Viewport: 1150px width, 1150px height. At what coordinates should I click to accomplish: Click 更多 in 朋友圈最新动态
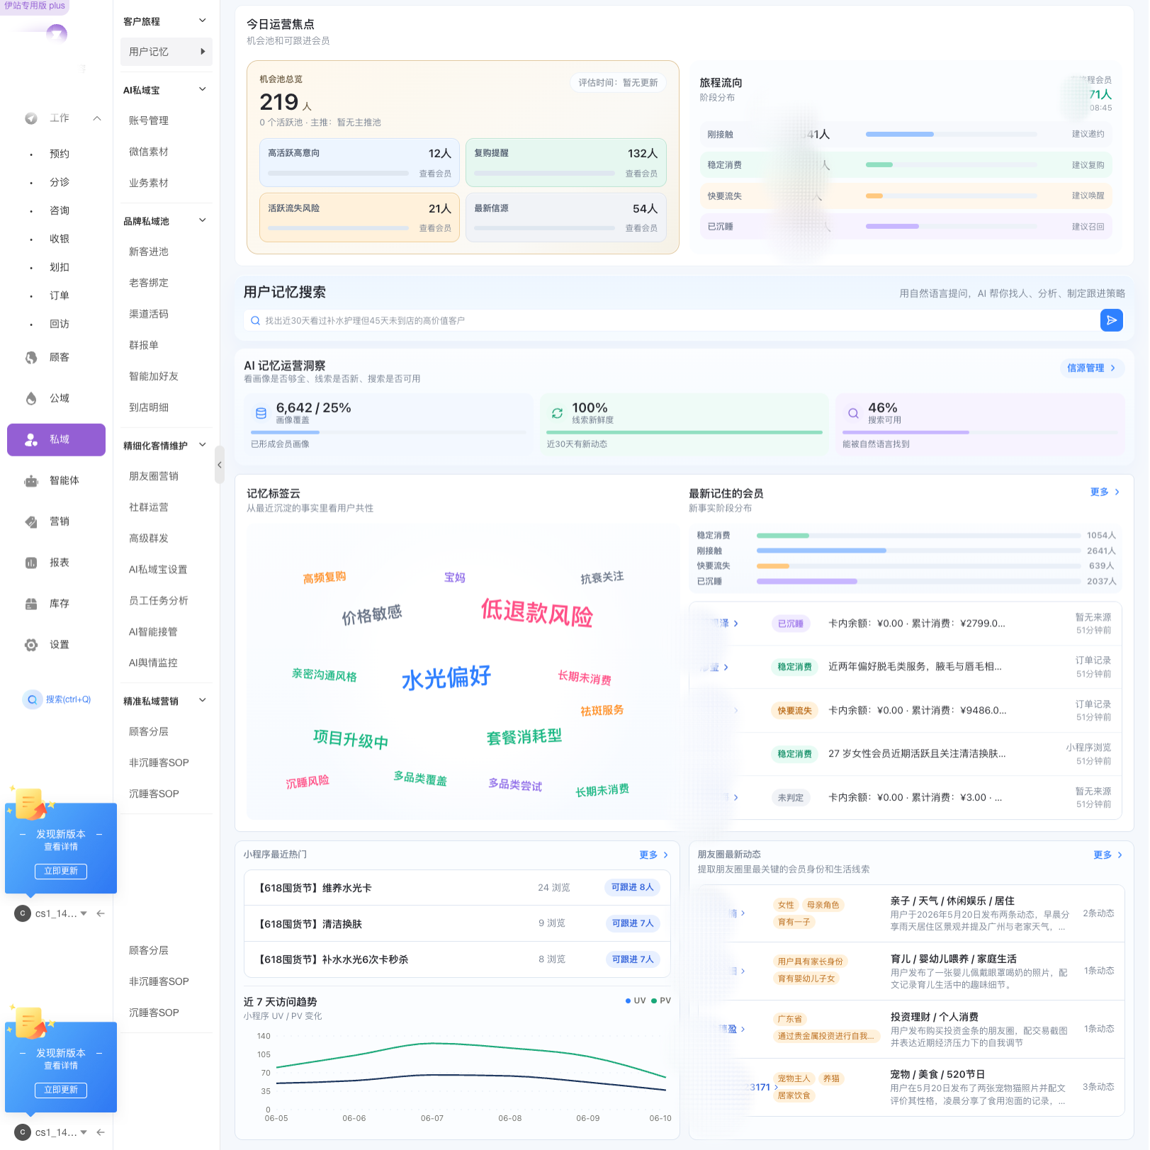(1107, 855)
